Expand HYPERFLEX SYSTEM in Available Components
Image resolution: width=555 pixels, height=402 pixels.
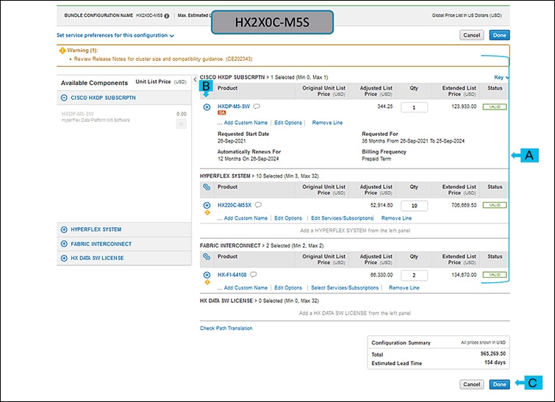65,229
